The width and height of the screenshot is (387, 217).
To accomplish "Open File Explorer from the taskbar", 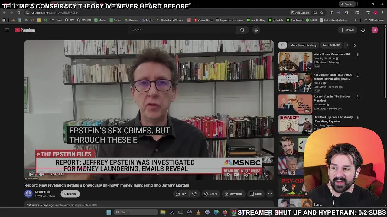I will [x=163, y=212].
